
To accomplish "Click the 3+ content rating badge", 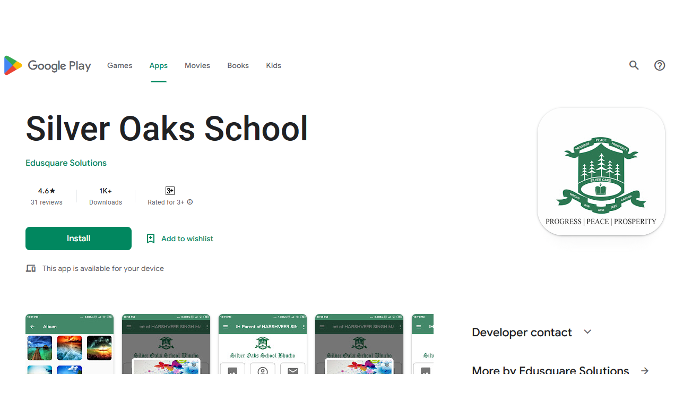I will pos(170,191).
